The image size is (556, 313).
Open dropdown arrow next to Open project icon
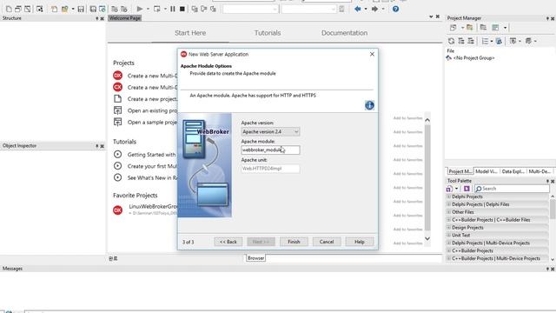[73, 9]
